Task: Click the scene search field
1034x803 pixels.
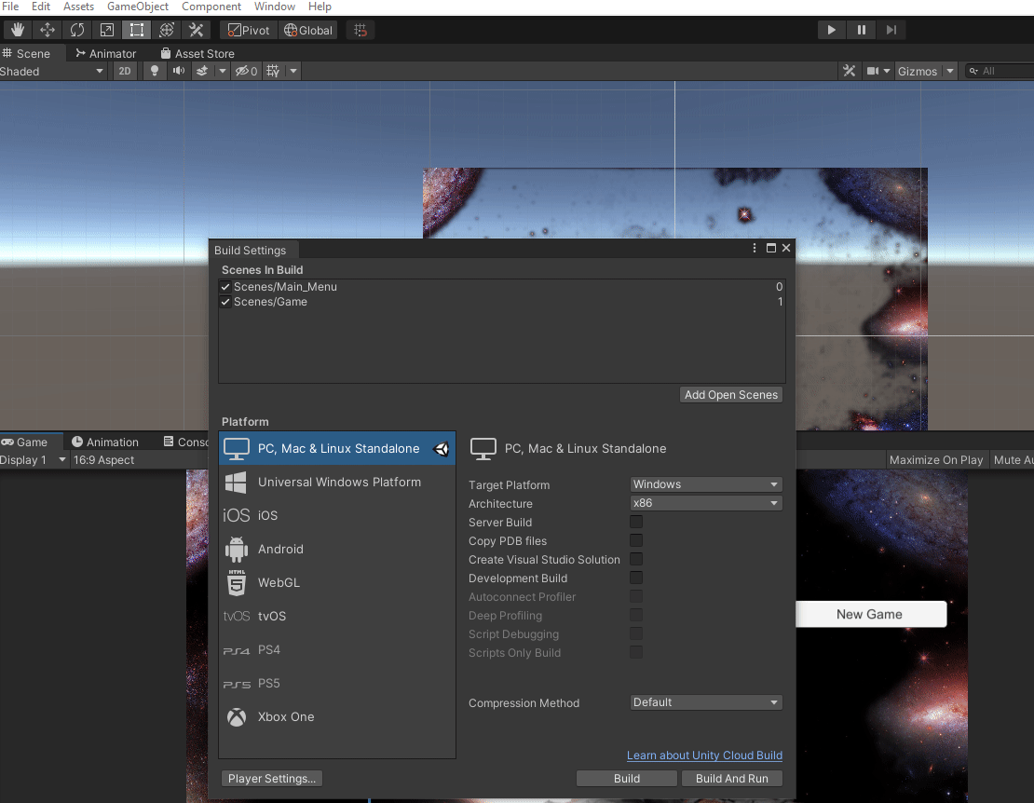Action: pos(999,71)
